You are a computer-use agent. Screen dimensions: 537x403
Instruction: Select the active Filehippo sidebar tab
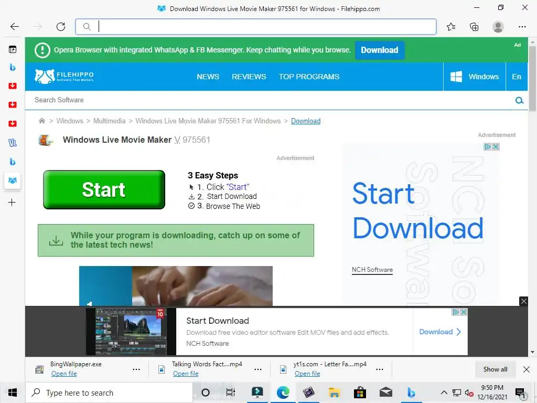tap(13, 181)
